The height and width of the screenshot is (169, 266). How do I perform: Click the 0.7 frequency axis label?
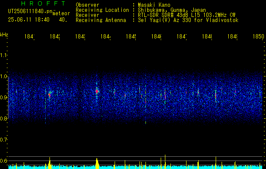[x=3, y=140]
